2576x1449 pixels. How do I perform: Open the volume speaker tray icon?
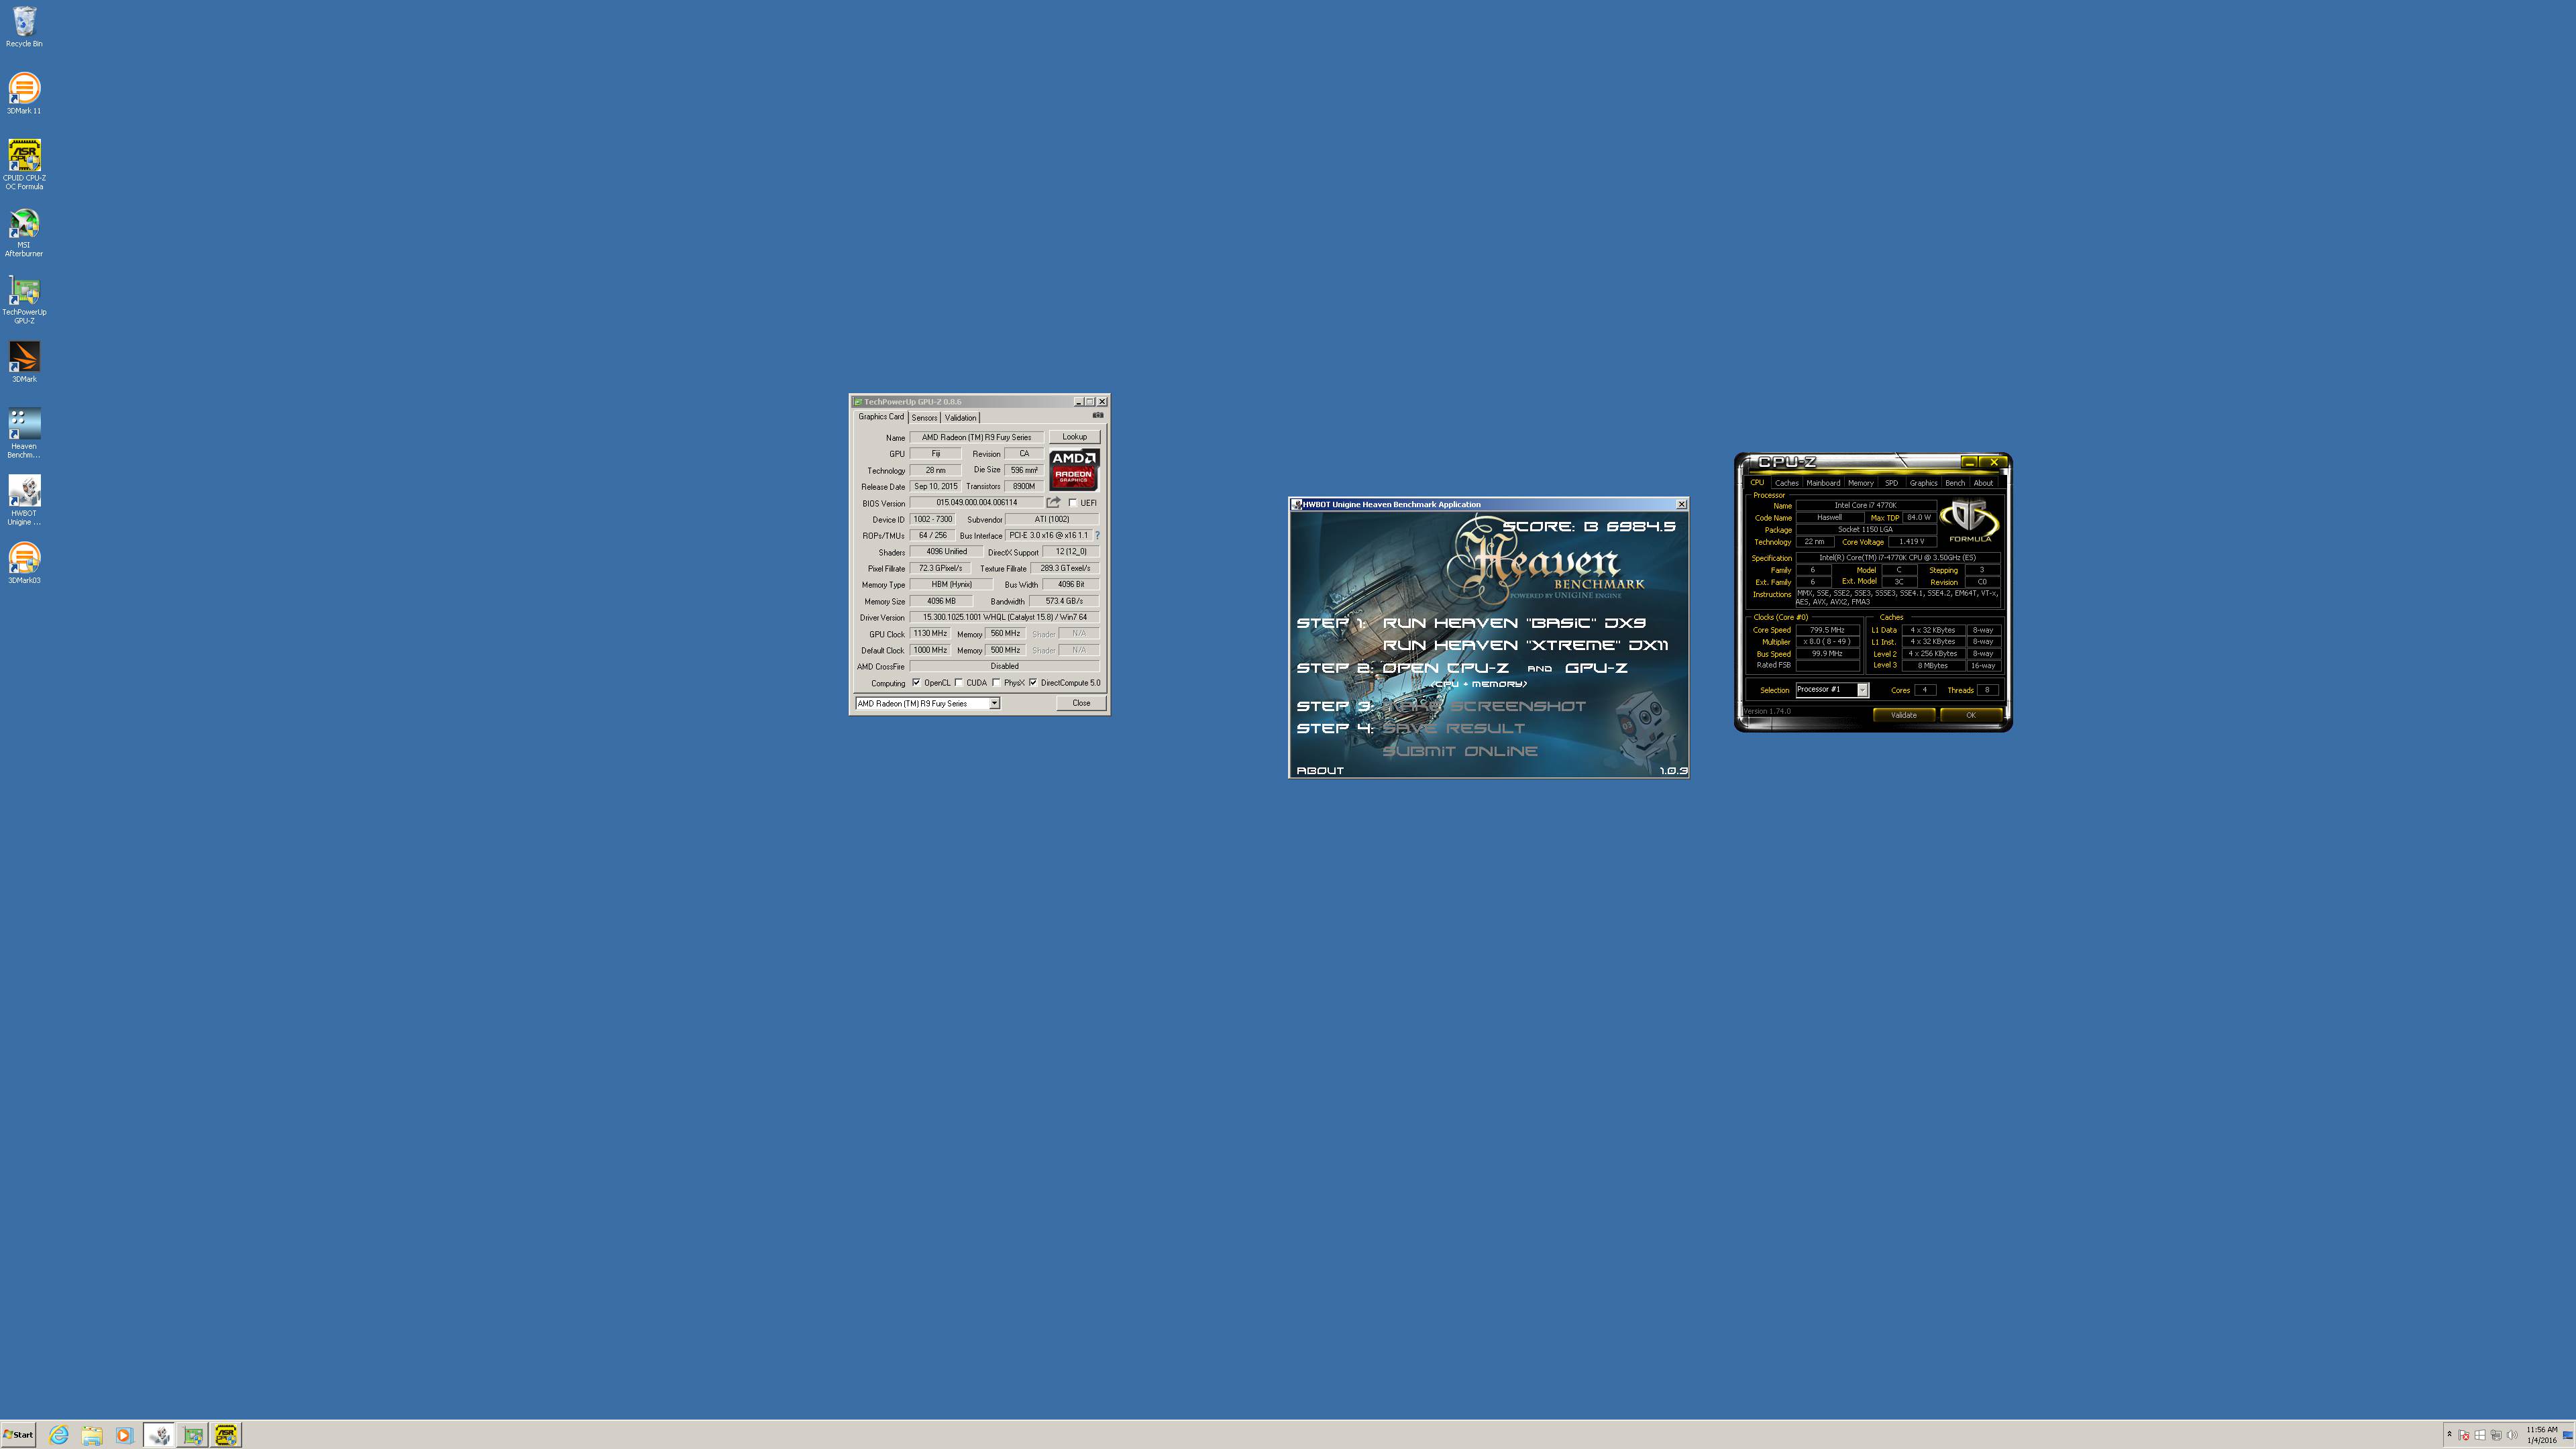(x=2512, y=1436)
